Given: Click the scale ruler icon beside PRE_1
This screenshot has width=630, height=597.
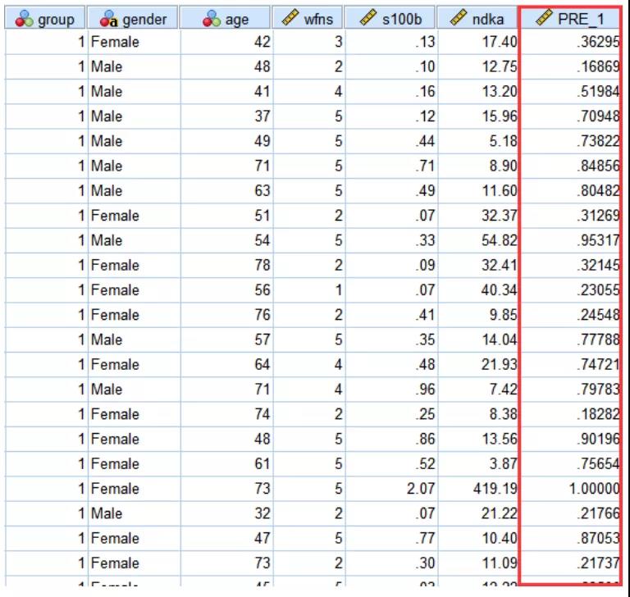Looking at the screenshot, I should 543,20.
